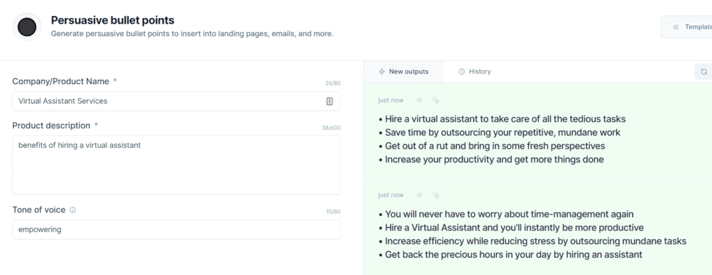
Task: Click the Persuasive bullet points template logo icon
Action: [27, 27]
